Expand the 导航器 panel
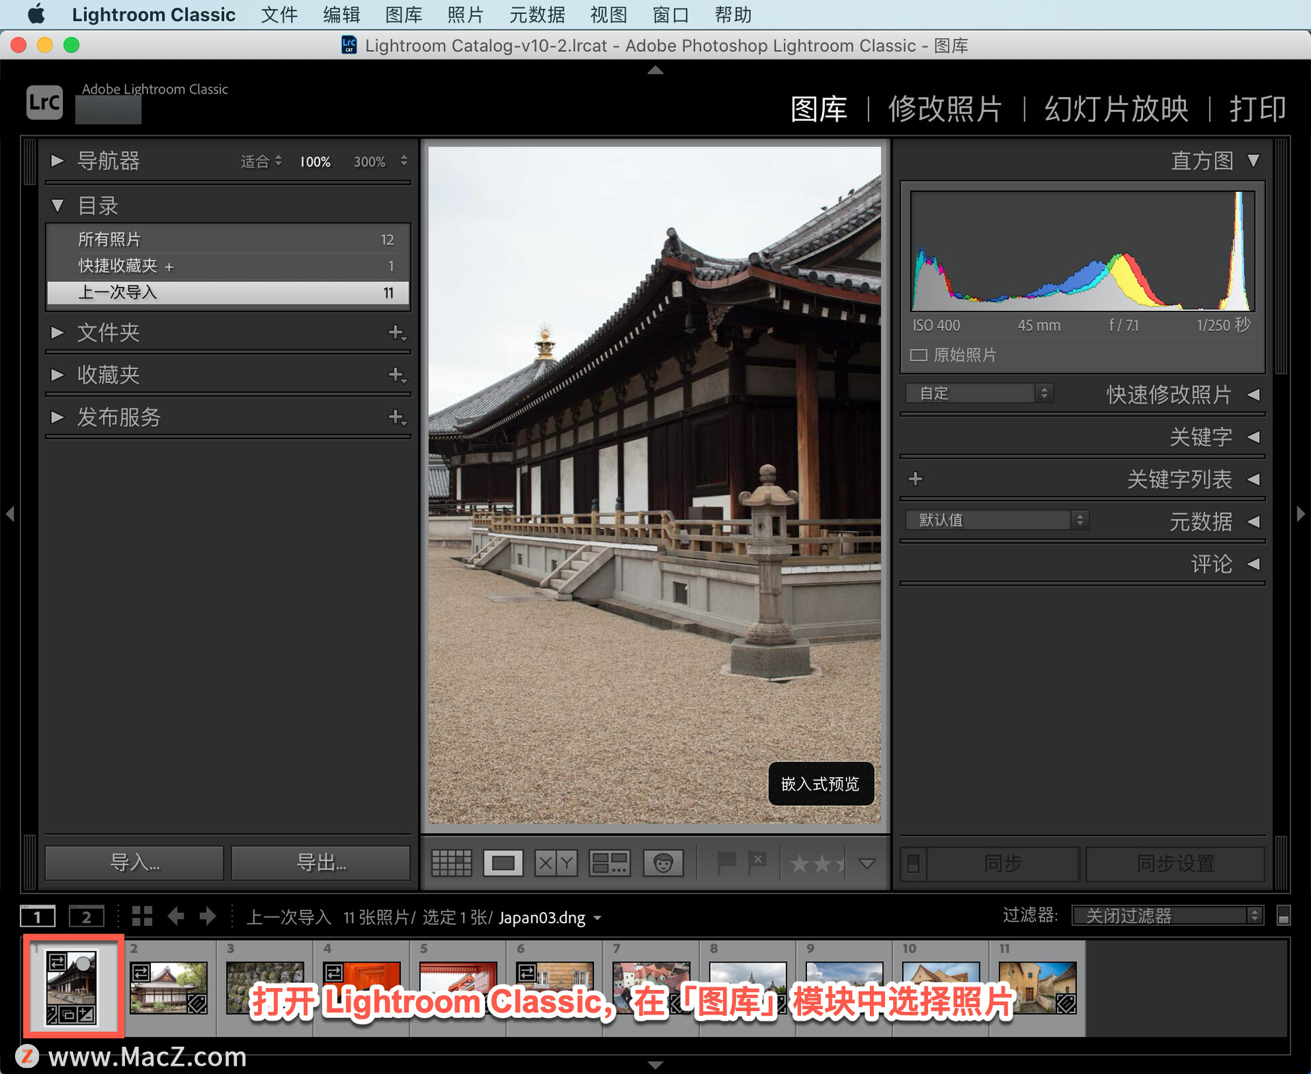 click(x=57, y=160)
